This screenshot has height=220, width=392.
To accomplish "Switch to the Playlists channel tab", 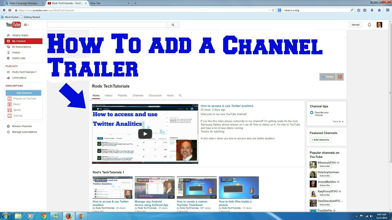I will click(123, 95).
